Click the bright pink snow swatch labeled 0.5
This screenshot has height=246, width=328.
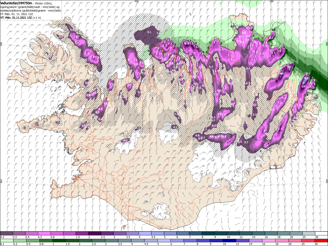point(44,233)
